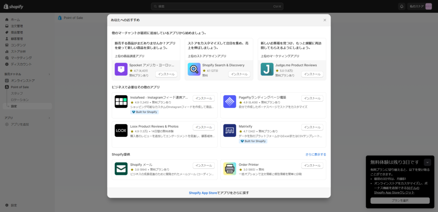This screenshot has height=212, width=438.
Task: Install the Spocket app
Action: [x=166, y=74]
